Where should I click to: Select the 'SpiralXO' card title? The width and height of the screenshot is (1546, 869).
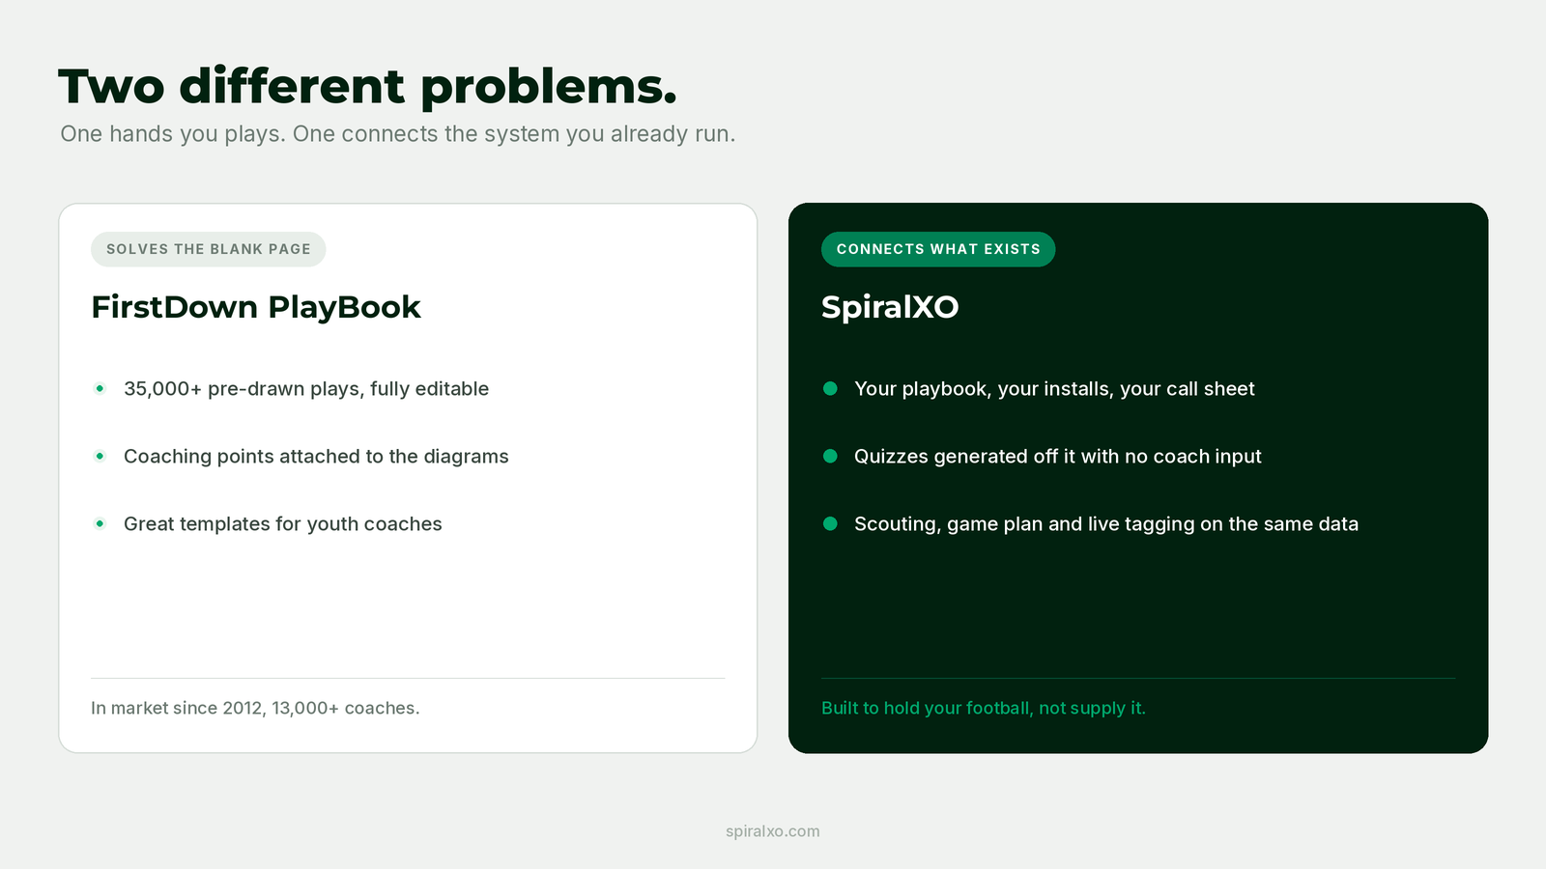[890, 307]
